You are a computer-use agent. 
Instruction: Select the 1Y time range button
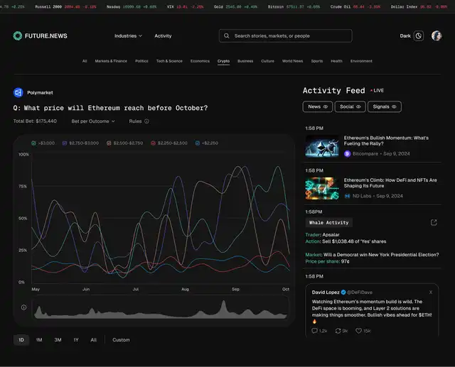(76, 340)
